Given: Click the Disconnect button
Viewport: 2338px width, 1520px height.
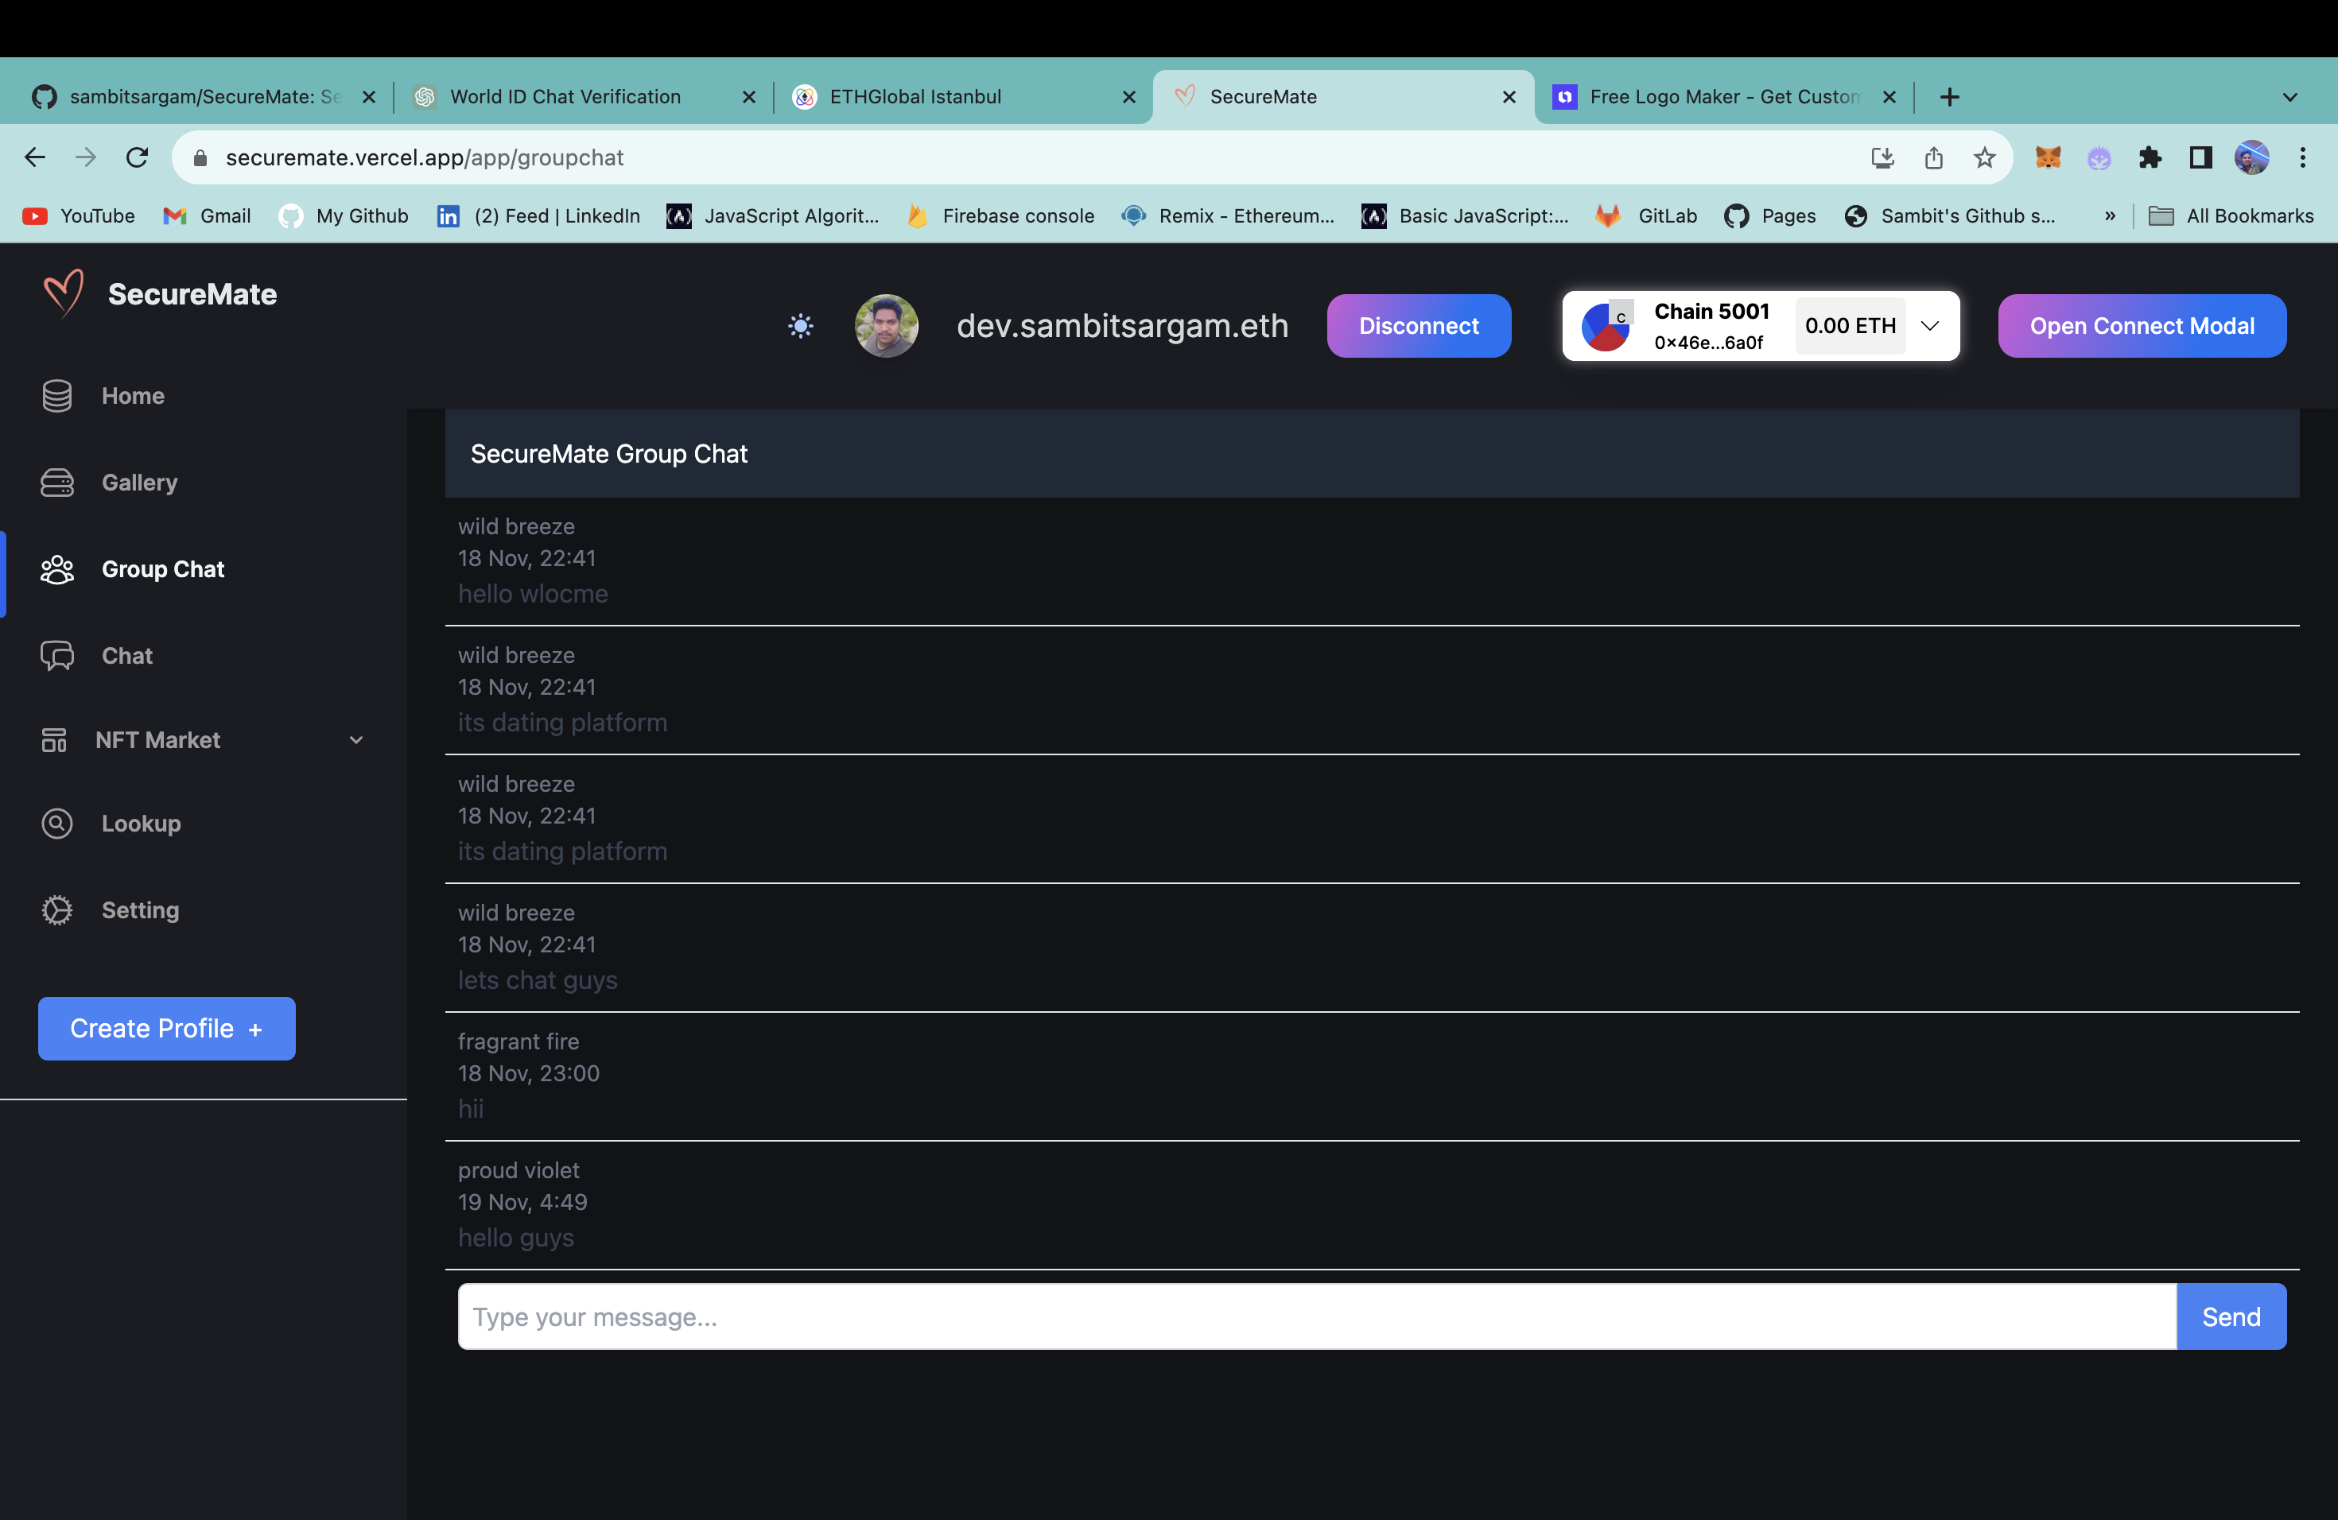Looking at the screenshot, I should 1418,326.
